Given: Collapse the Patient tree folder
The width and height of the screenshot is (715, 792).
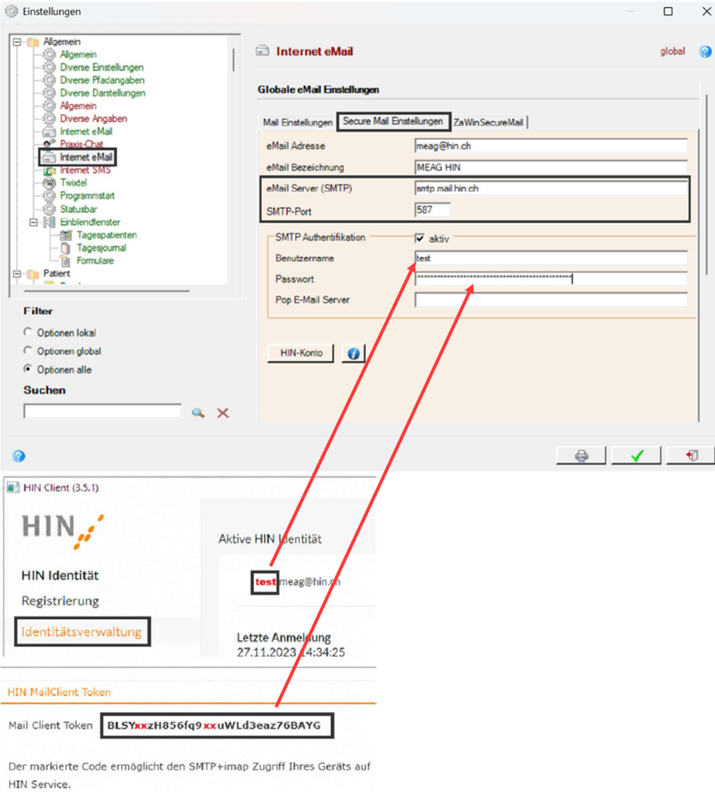Looking at the screenshot, I should (17, 274).
